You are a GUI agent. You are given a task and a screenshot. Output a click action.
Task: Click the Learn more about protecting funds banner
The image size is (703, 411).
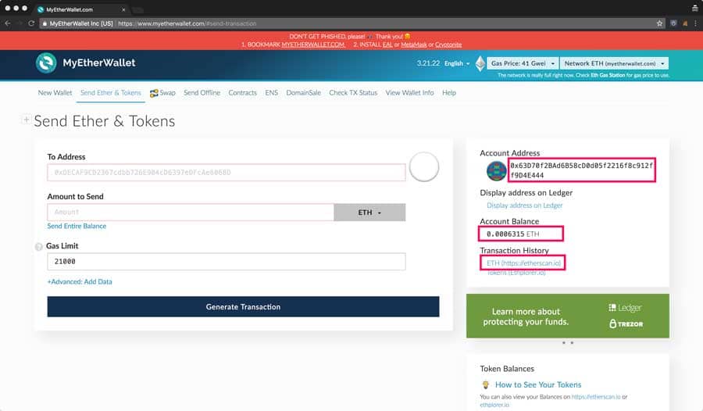[x=568, y=316]
